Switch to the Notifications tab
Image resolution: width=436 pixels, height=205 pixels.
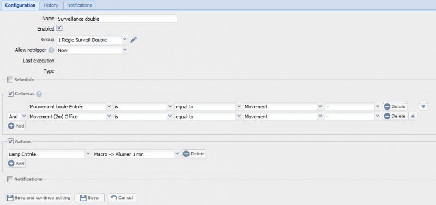[x=79, y=5]
